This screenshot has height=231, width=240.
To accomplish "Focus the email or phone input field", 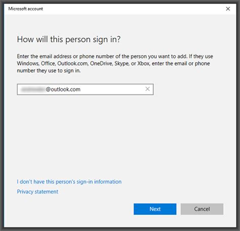I will [x=85, y=89].
